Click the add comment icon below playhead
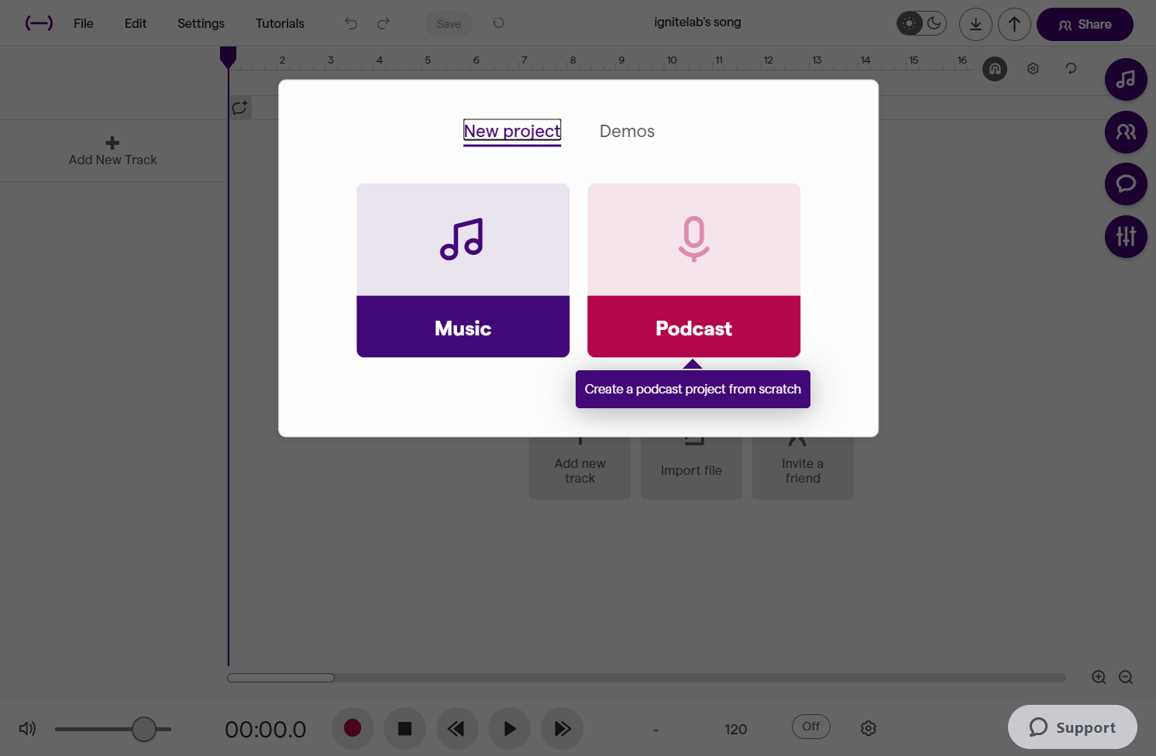Image resolution: width=1156 pixels, height=756 pixels. tap(239, 107)
